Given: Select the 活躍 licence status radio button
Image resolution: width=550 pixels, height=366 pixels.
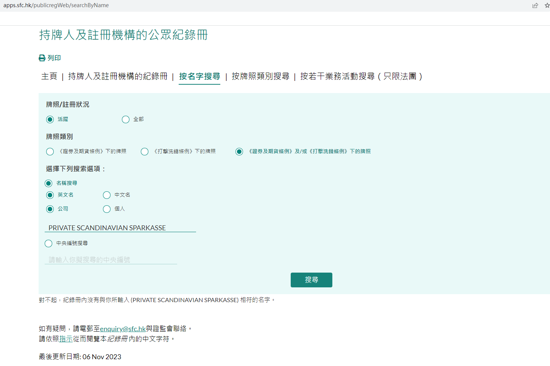Looking at the screenshot, I should pos(50,119).
